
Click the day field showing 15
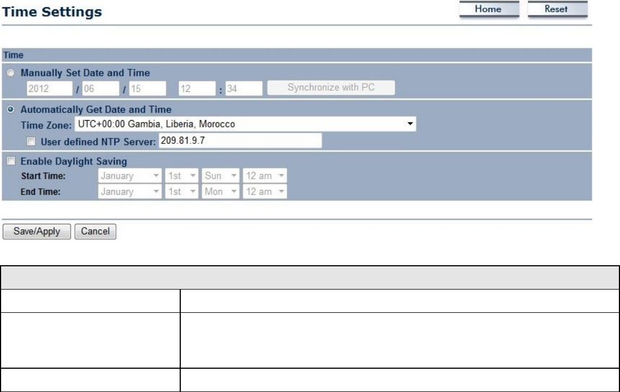coord(148,89)
